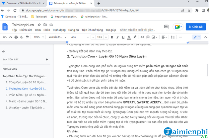This screenshot has width=209, height=139.
Task: Close the document outline panel
Action: tap(4, 51)
